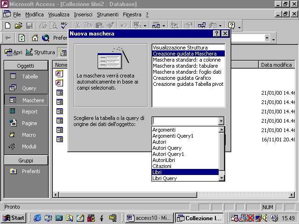Run the ABC spelling check icon
299x224 pixels.
click(x=64, y=25)
